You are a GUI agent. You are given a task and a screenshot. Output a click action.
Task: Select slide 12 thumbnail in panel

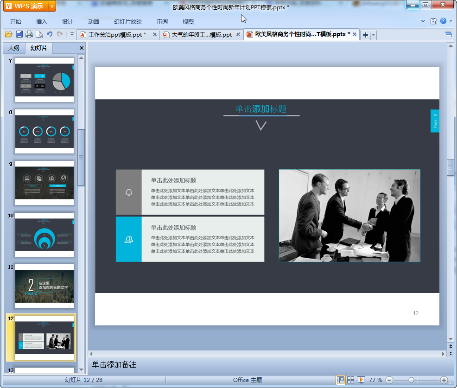pyautogui.click(x=44, y=338)
